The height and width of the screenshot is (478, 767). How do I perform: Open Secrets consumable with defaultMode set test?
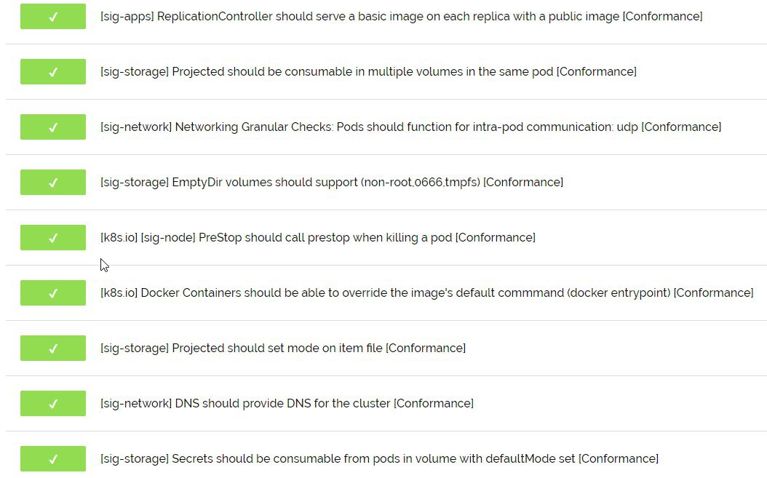(x=379, y=459)
